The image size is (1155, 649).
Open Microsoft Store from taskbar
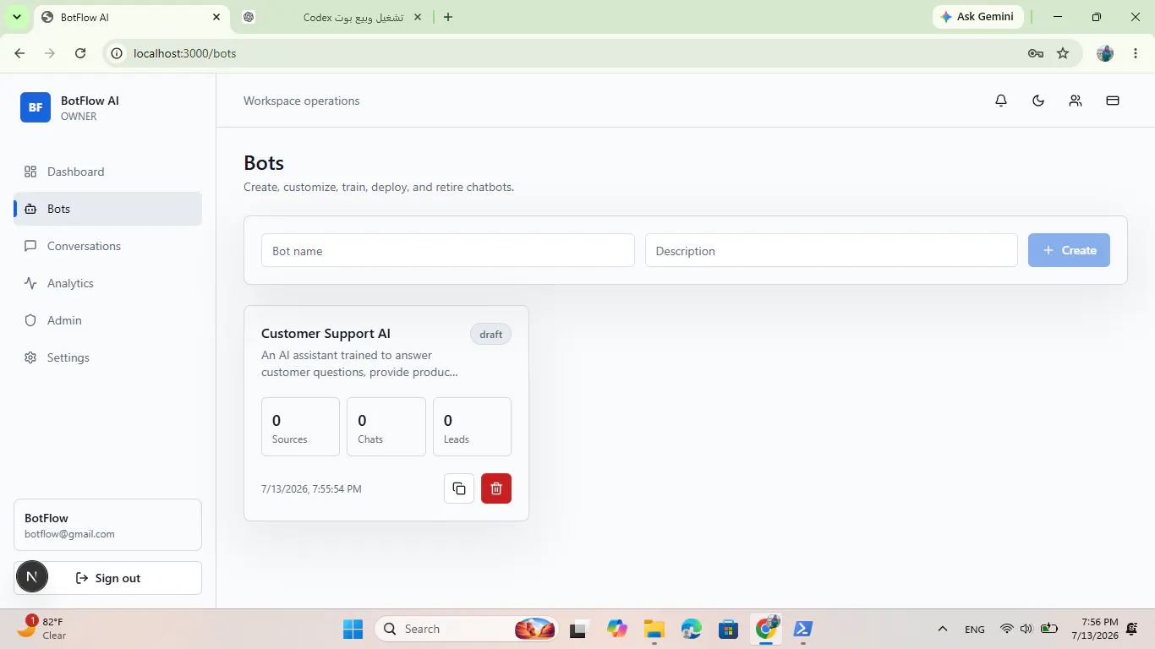729,629
